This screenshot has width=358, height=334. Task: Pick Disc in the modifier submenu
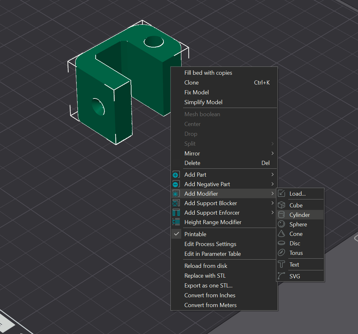(300, 243)
